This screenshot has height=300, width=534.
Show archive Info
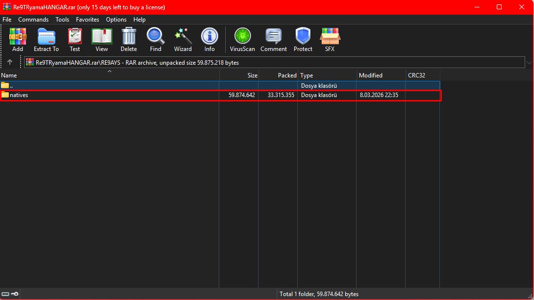(x=209, y=40)
